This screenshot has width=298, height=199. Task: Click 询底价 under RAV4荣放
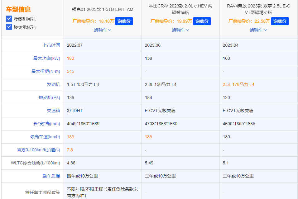(x=280, y=21)
